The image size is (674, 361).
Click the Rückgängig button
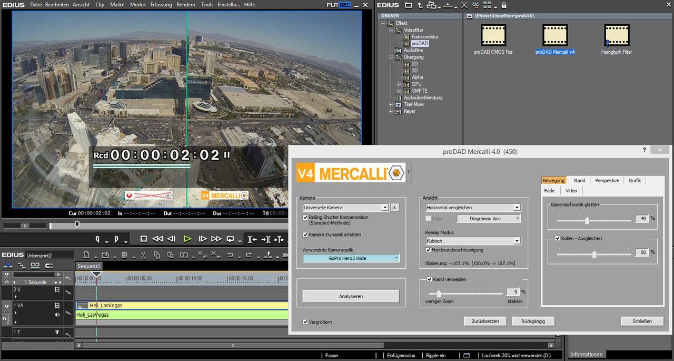pos(533,321)
